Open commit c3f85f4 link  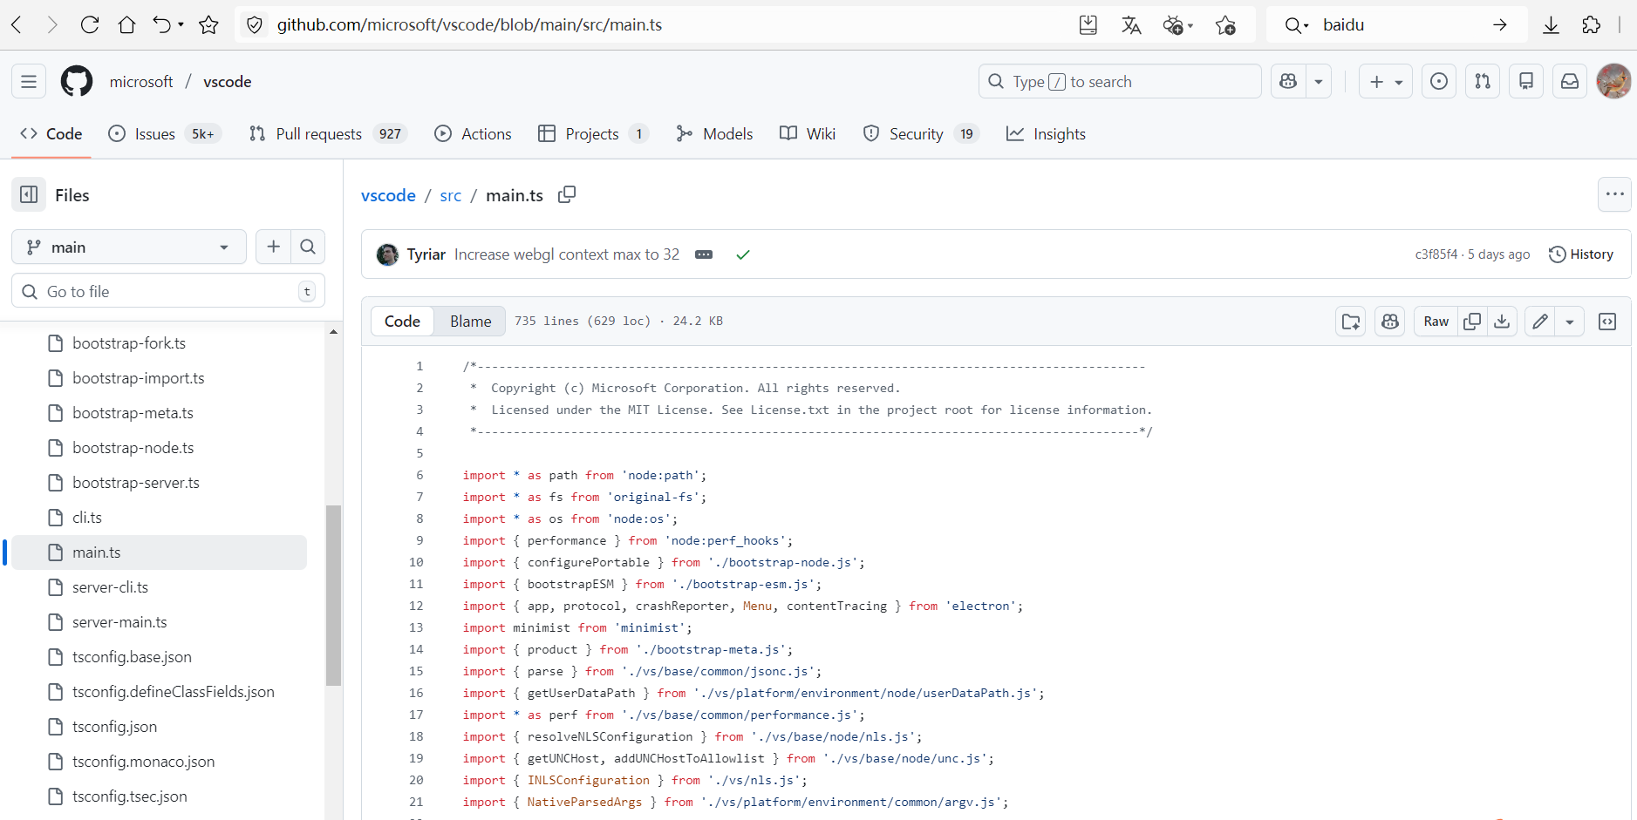click(x=1436, y=254)
